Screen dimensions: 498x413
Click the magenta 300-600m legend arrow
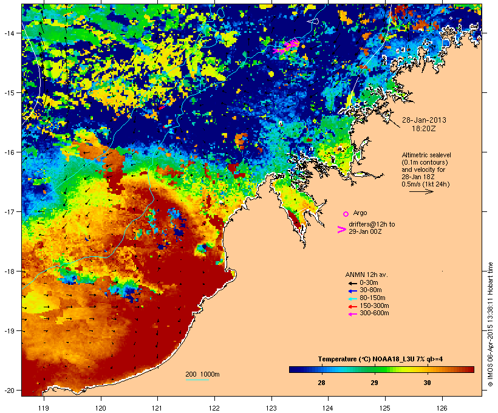(352, 314)
